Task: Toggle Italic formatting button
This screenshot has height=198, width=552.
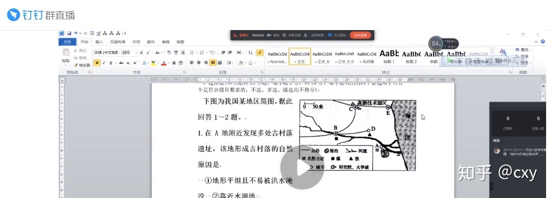Action: pyautogui.click(x=104, y=63)
